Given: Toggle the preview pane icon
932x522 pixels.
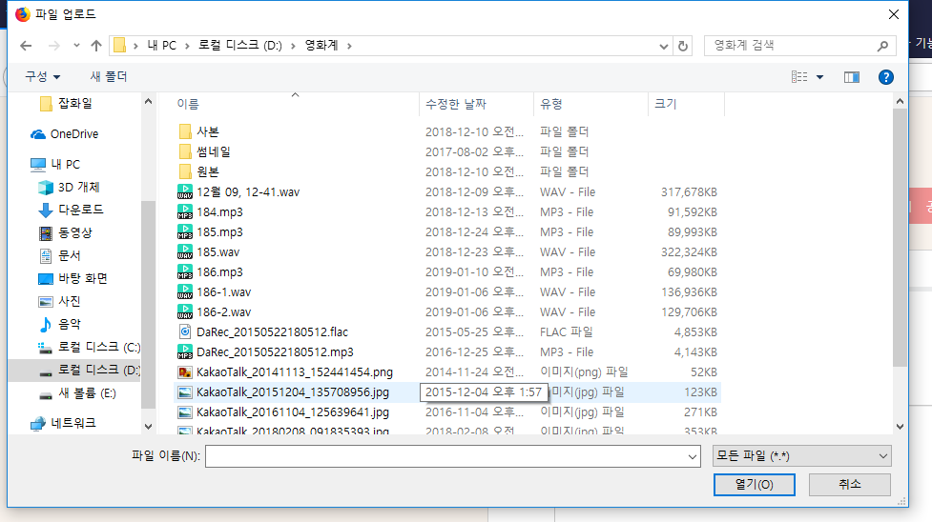Looking at the screenshot, I should 852,76.
